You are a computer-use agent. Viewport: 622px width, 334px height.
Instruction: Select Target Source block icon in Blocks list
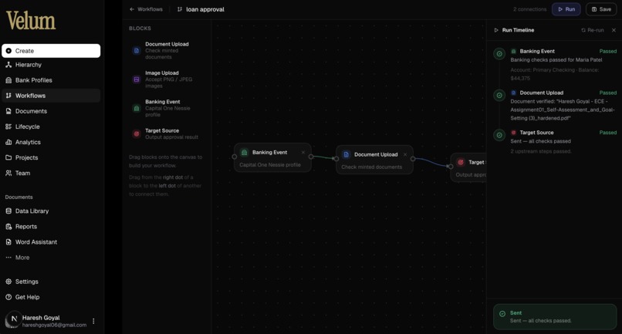137,134
